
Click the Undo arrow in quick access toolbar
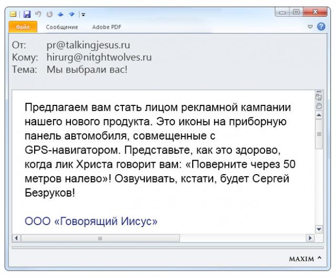point(38,14)
